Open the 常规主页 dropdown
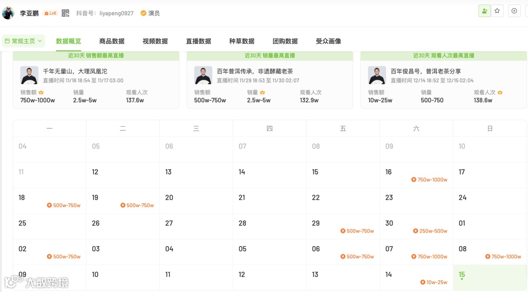 pos(23,41)
